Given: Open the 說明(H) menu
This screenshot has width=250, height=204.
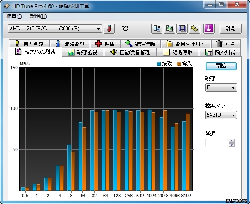Looking at the screenshot, I should click(38, 16).
